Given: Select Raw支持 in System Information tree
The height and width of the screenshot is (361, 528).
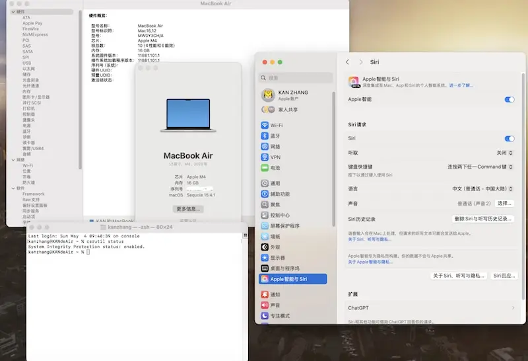Looking at the screenshot, I should tap(31, 200).
